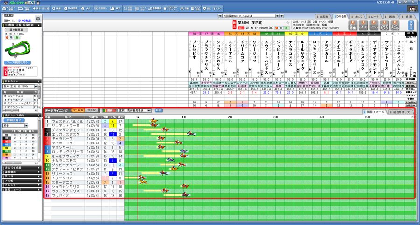
Task: Open the レース video button
Action: click(x=374, y=26)
